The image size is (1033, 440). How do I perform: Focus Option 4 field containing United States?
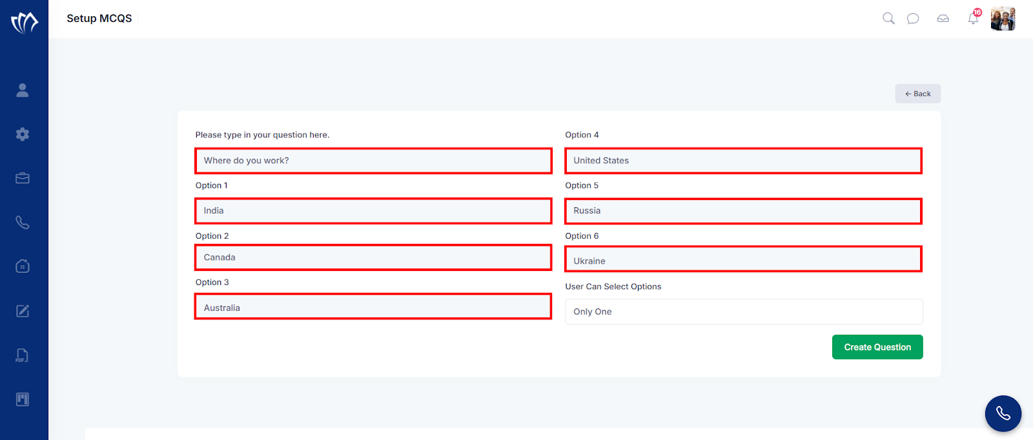(744, 161)
